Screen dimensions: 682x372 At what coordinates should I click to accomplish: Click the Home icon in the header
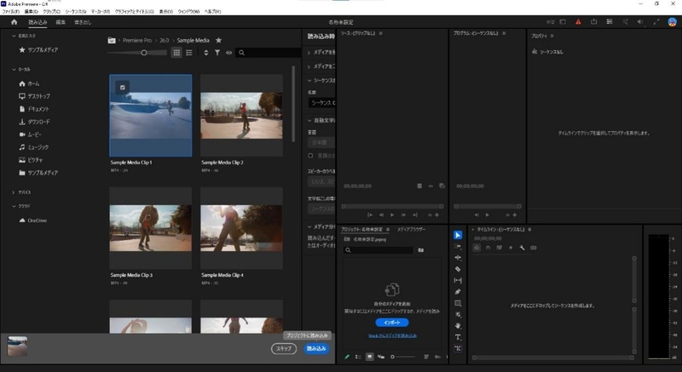click(14, 21)
